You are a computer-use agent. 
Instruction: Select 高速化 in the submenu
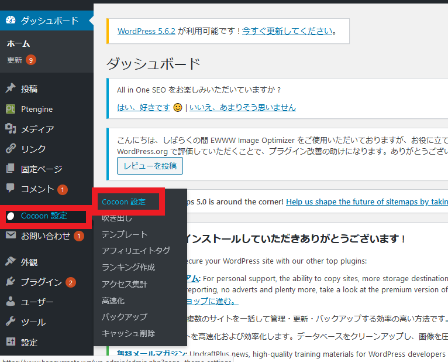tap(113, 300)
